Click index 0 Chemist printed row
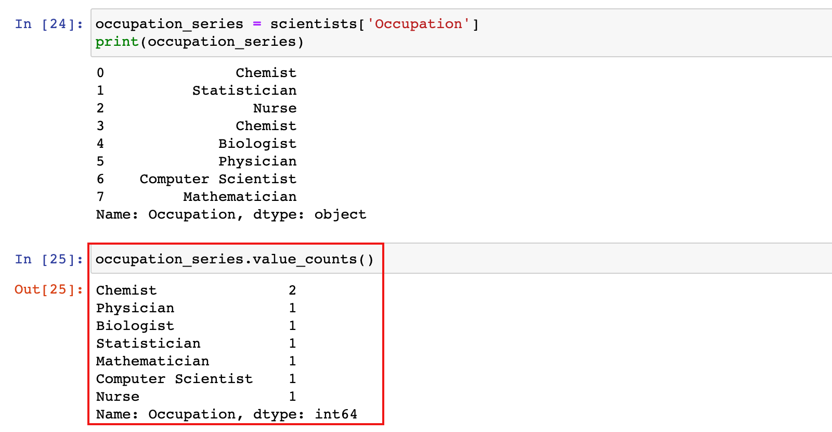832x432 pixels. click(x=197, y=73)
